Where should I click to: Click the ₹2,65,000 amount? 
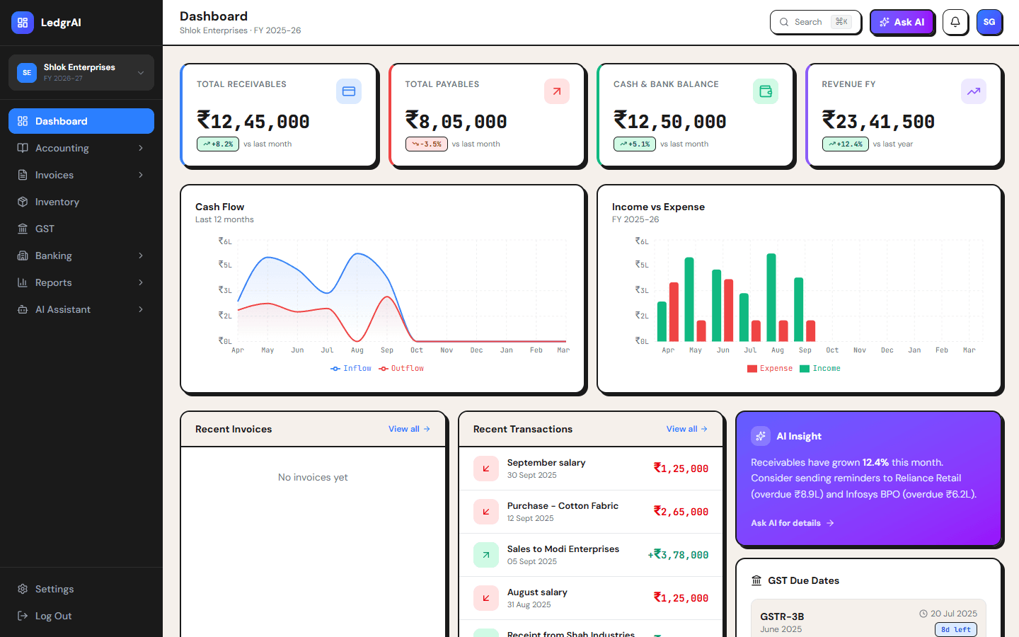681,512
